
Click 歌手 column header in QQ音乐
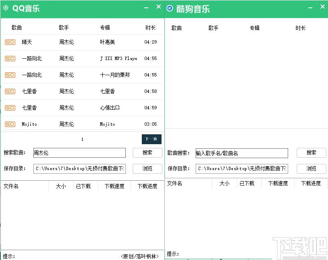click(64, 28)
